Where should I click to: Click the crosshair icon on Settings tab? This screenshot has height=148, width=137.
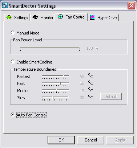[9, 17]
